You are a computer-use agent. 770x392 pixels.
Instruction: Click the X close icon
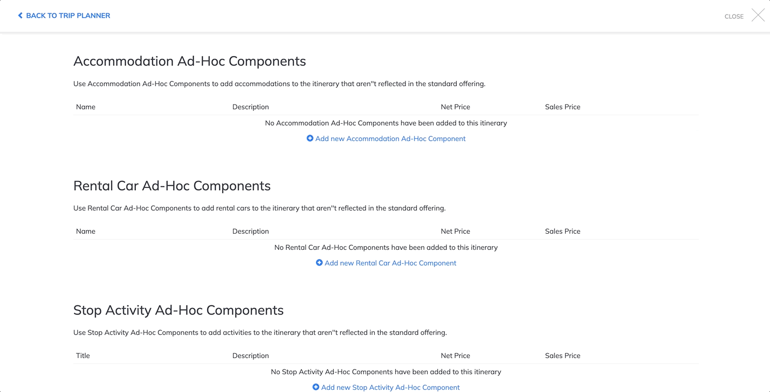[758, 16]
